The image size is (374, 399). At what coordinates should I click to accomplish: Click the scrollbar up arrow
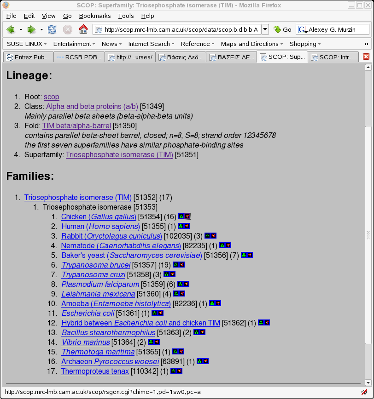[x=368, y=68]
